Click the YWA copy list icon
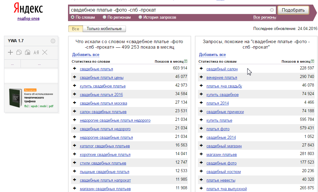Screen dimensions: 318x192 pos(19,53)
